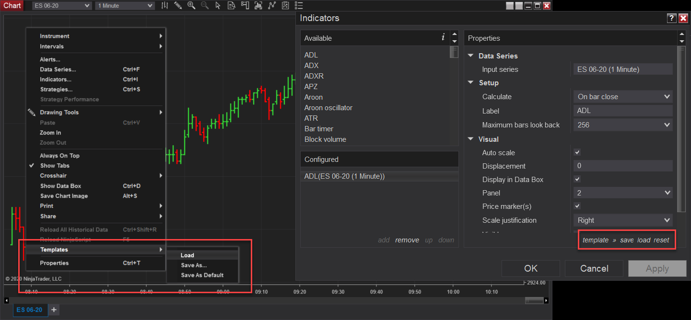Image resolution: width=691 pixels, height=320 pixels.
Task: Toggle the Price marker(s) checkbox
Action: pyautogui.click(x=577, y=206)
